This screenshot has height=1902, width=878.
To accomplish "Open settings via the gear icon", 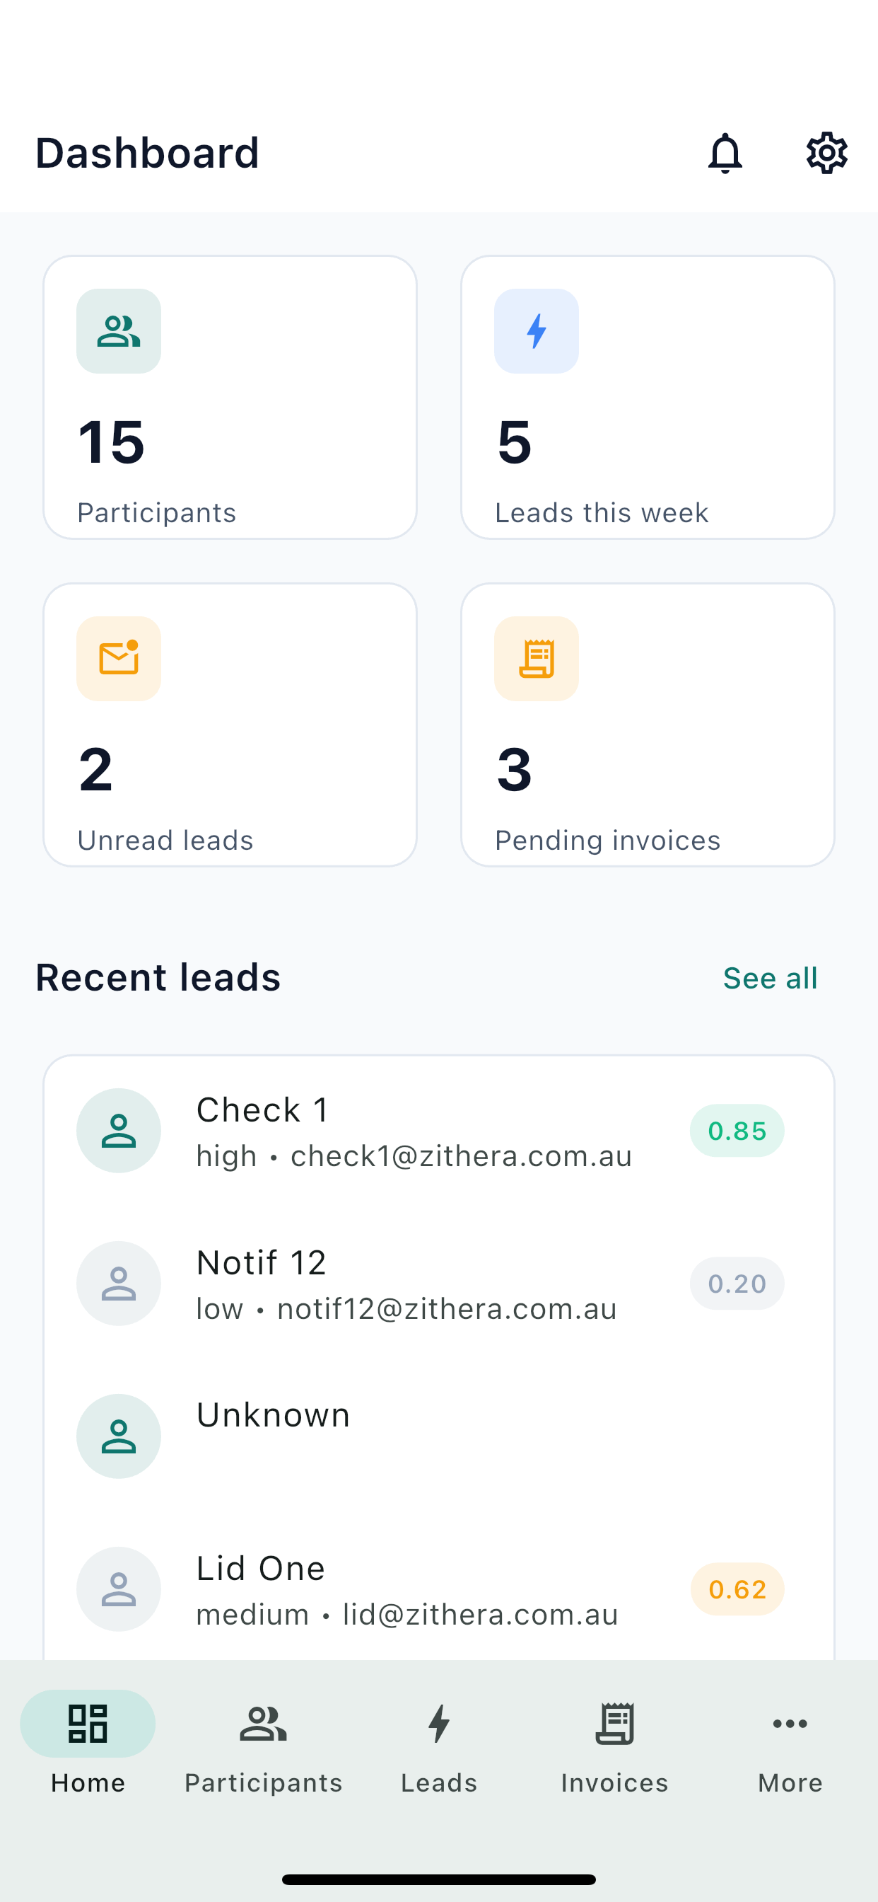I will pyautogui.click(x=826, y=154).
